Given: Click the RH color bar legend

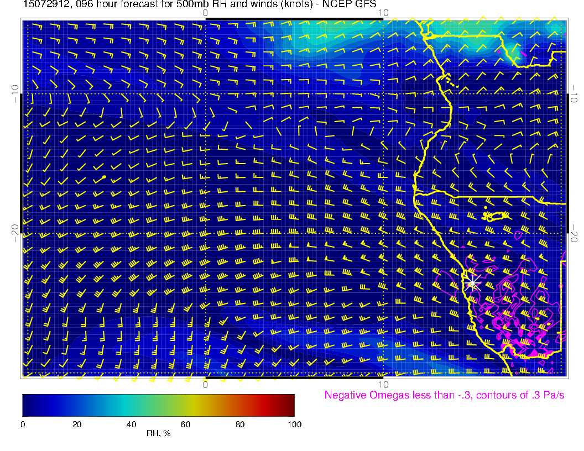Looking at the screenshot, I should pyautogui.click(x=158, y=405).
